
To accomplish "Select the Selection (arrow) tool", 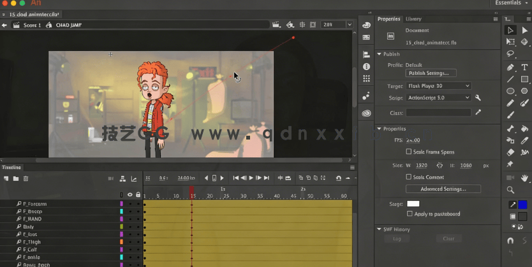I will [x=510, y=30].
